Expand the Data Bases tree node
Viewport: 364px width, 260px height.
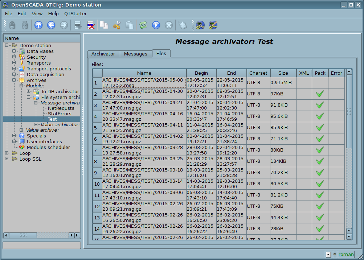[x=14, y=51]
